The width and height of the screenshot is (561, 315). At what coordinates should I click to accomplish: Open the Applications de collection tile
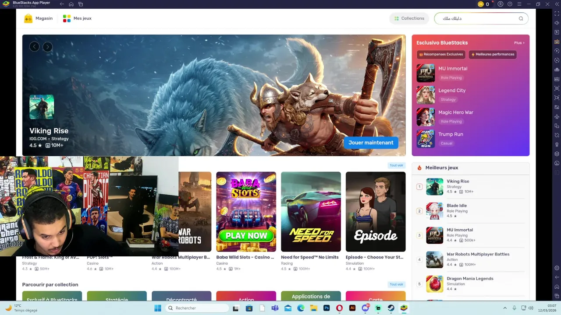point(311,296)
